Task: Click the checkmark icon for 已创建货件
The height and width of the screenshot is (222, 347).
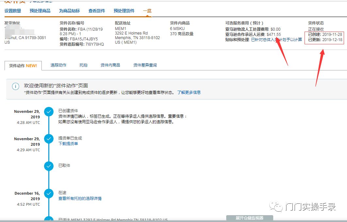Action: click(x=49, y=112)
